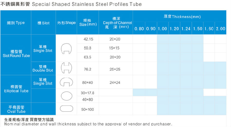The image size is (231, 127).
Task: Select the Slot column header
Action: (x=43, y=23)
